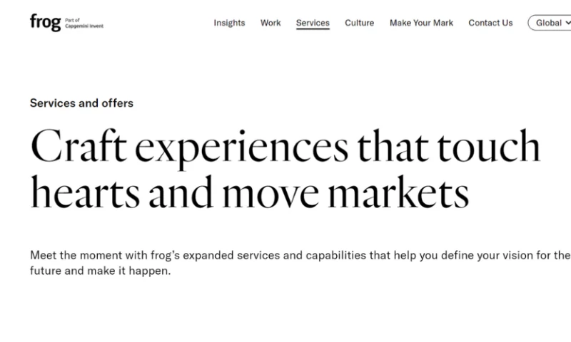Open the Global region selector
The width and height of the screenshot is (571, 342).
coord(549,23)
